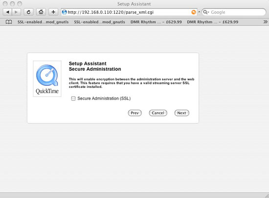Expand the bookmarks overflow chevron
269x198 pixels.
click(265, 22)
